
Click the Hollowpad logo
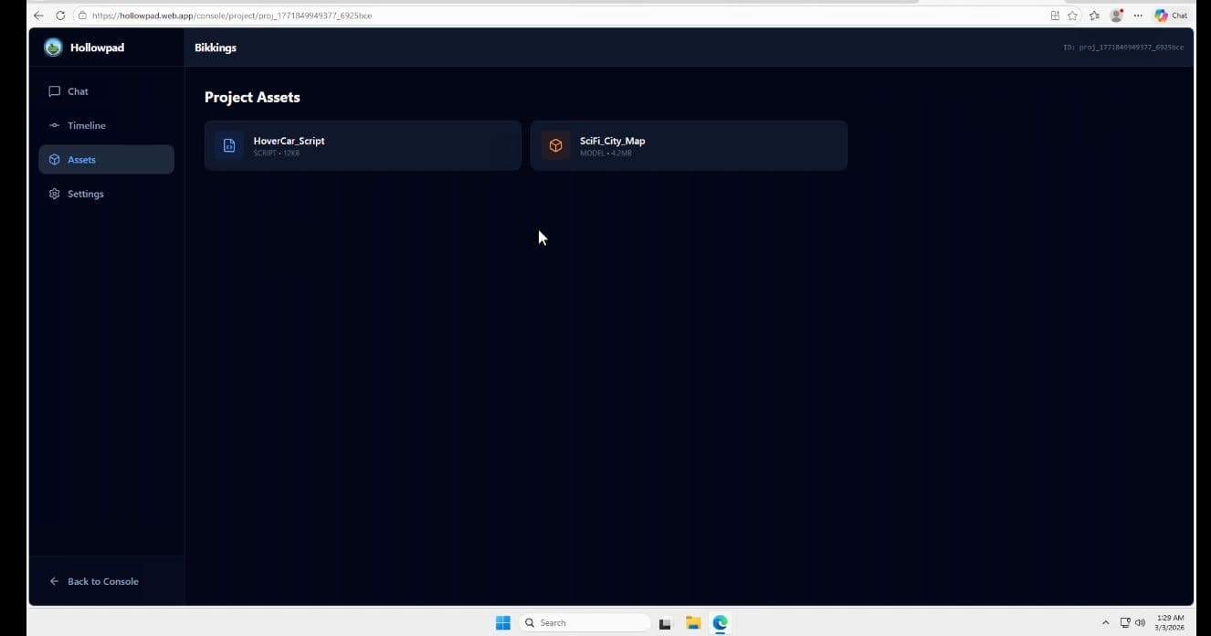(52, 47)
